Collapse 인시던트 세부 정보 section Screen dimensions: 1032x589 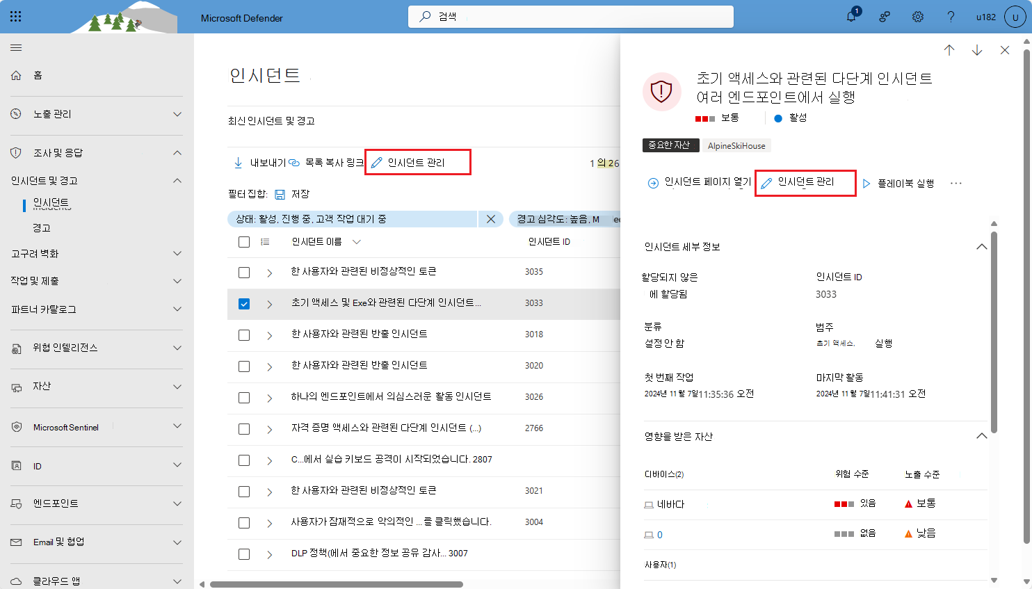(x=981, y=247)
